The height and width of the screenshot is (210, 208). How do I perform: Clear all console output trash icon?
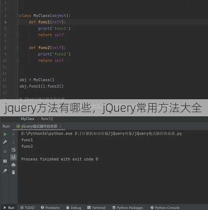(14, 173)
